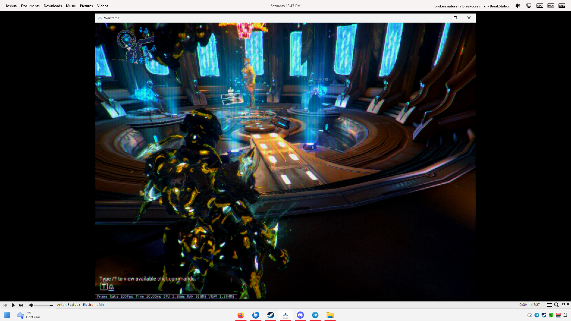Minimize the Warframe window
Image resolution: width=571 pixels, height=321 pixels.
442,18
